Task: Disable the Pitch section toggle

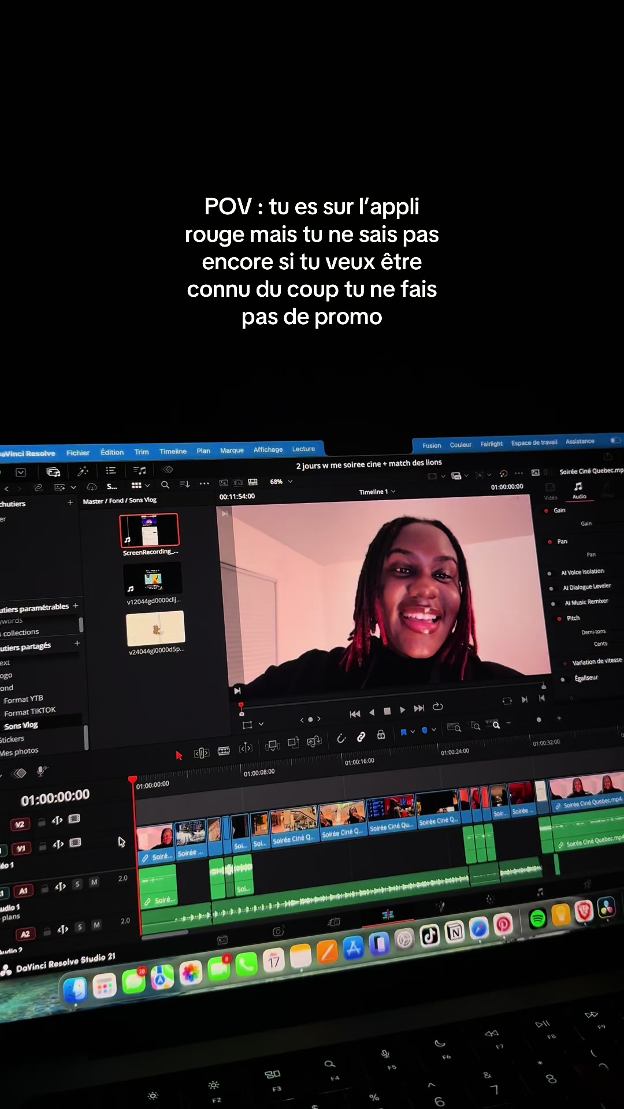Action: coord(559,619)
